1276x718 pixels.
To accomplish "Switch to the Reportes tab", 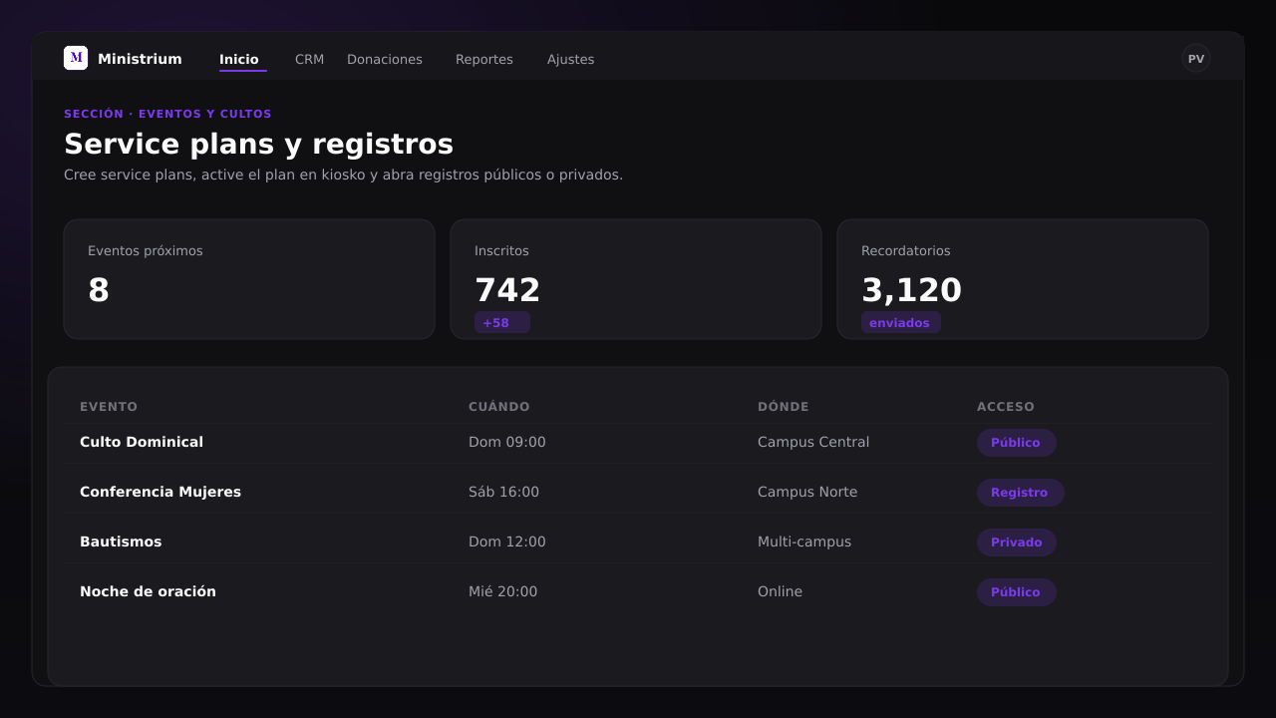I will tap(484, 60).
